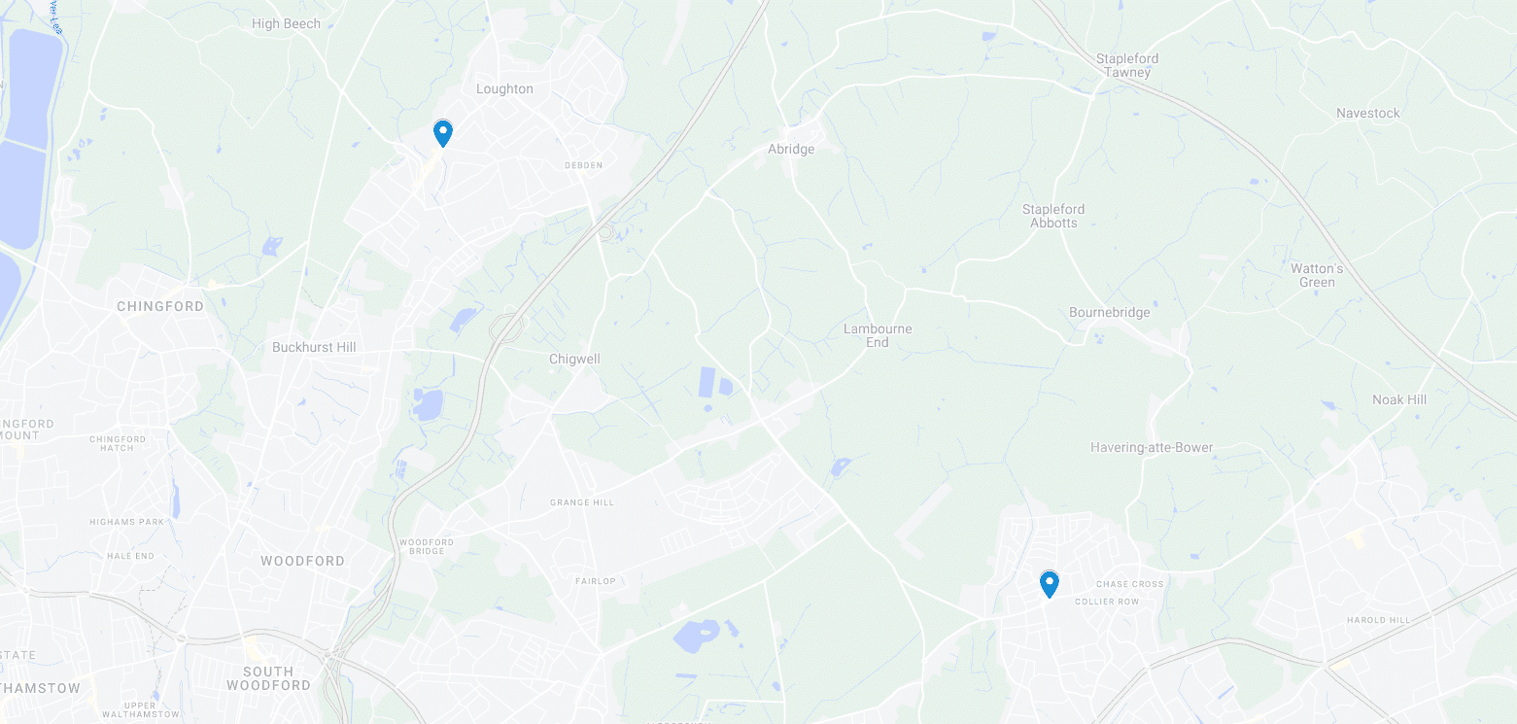Click the High Beech label
This screenshot has width=1517, height=724.
286,24
